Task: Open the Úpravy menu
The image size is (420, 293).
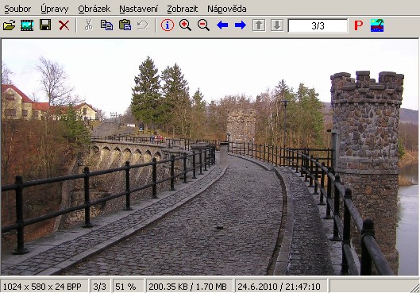Action: point(55,9)
